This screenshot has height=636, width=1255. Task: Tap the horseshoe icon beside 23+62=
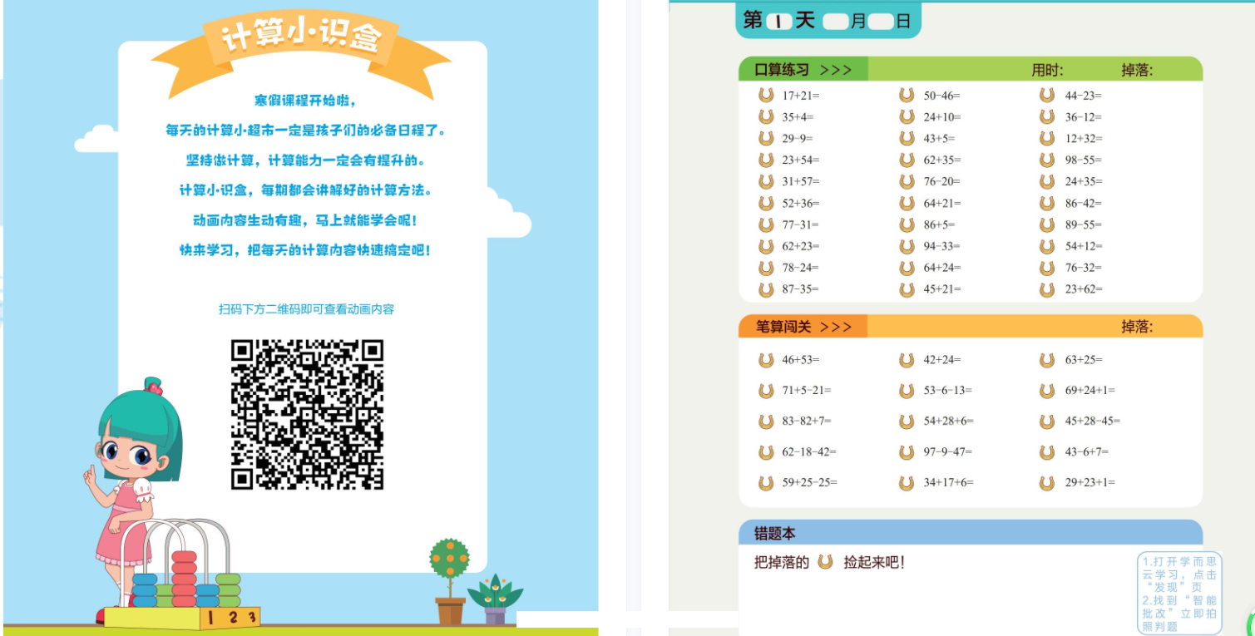[1047, 289]
